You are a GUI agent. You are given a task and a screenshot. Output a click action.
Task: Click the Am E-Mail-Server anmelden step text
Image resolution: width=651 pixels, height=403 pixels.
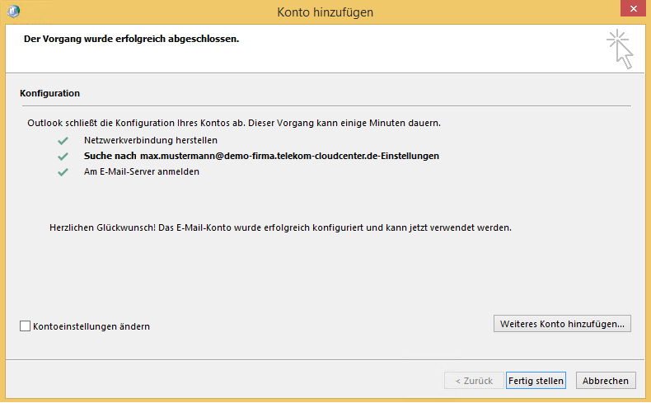(x=141, y=172)
